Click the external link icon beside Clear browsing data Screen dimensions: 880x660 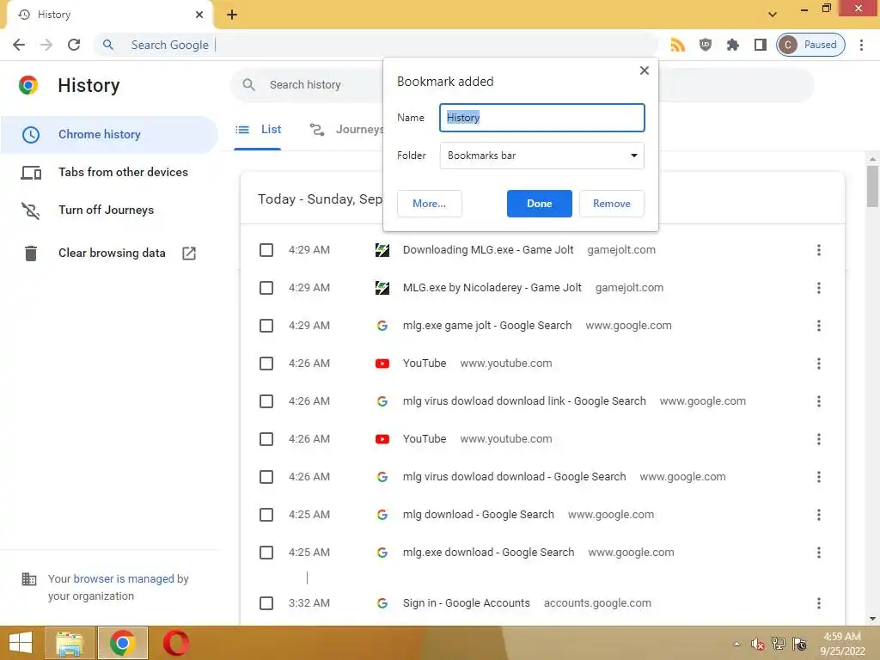pos(189,254)
